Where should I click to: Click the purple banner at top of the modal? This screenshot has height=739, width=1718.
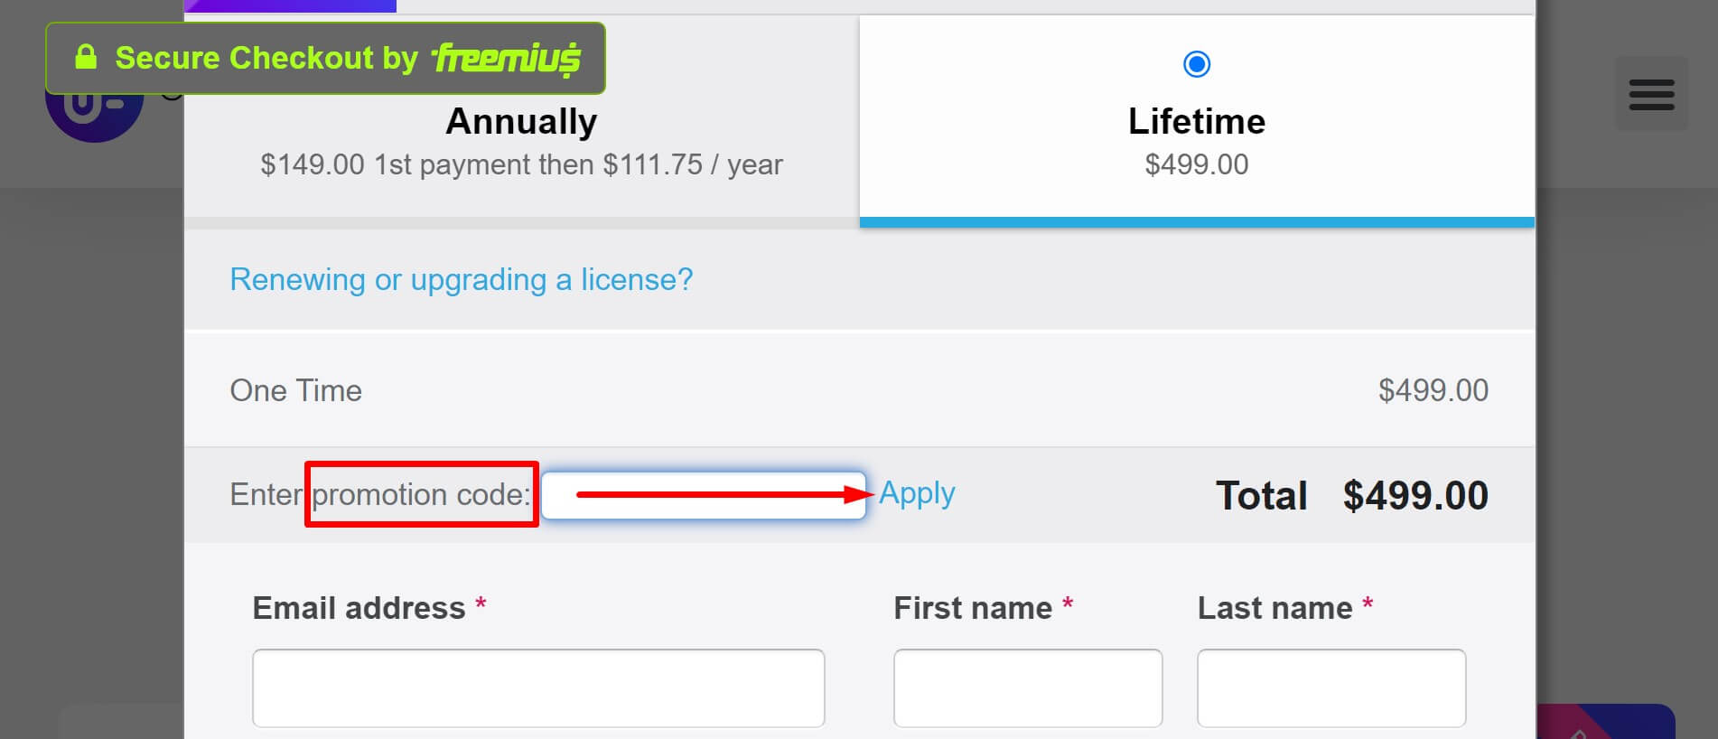[x=289, y=5]
